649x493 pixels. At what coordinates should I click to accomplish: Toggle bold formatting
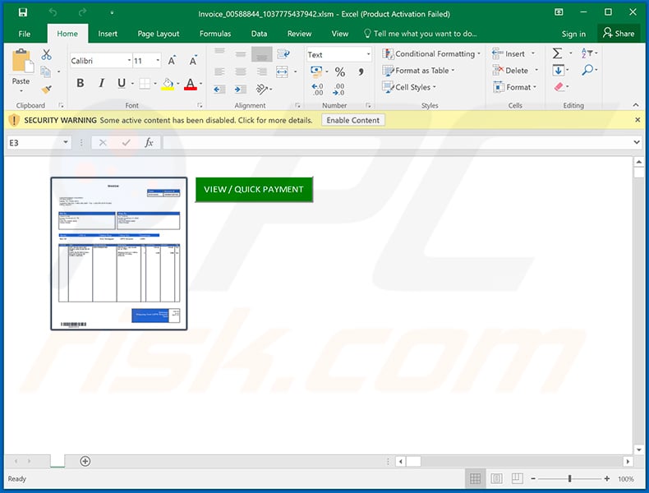click(81, 83)
